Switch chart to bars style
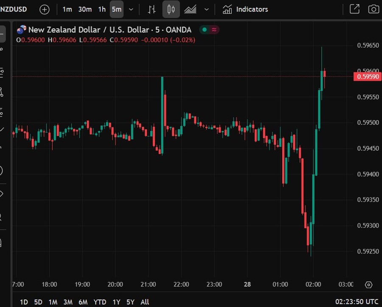 [152, 9]
